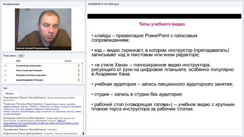Click the chat message спасибо! from Газгиреева

pyautogui.click(x=52, y=129)
